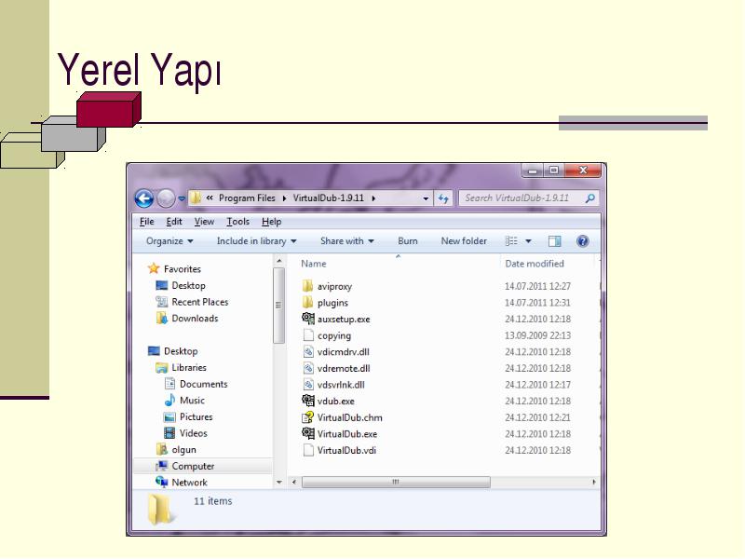Select the vdsvrlnk.dll file icon

click(x=308, y=385)
